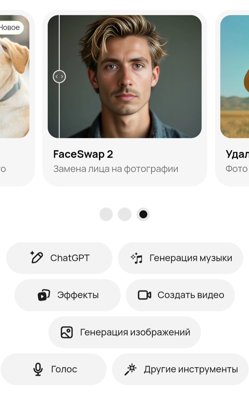The image size is (249, 396).
Task: Tap the magic wand icon for other tools
Action: (x=130, y=369)
